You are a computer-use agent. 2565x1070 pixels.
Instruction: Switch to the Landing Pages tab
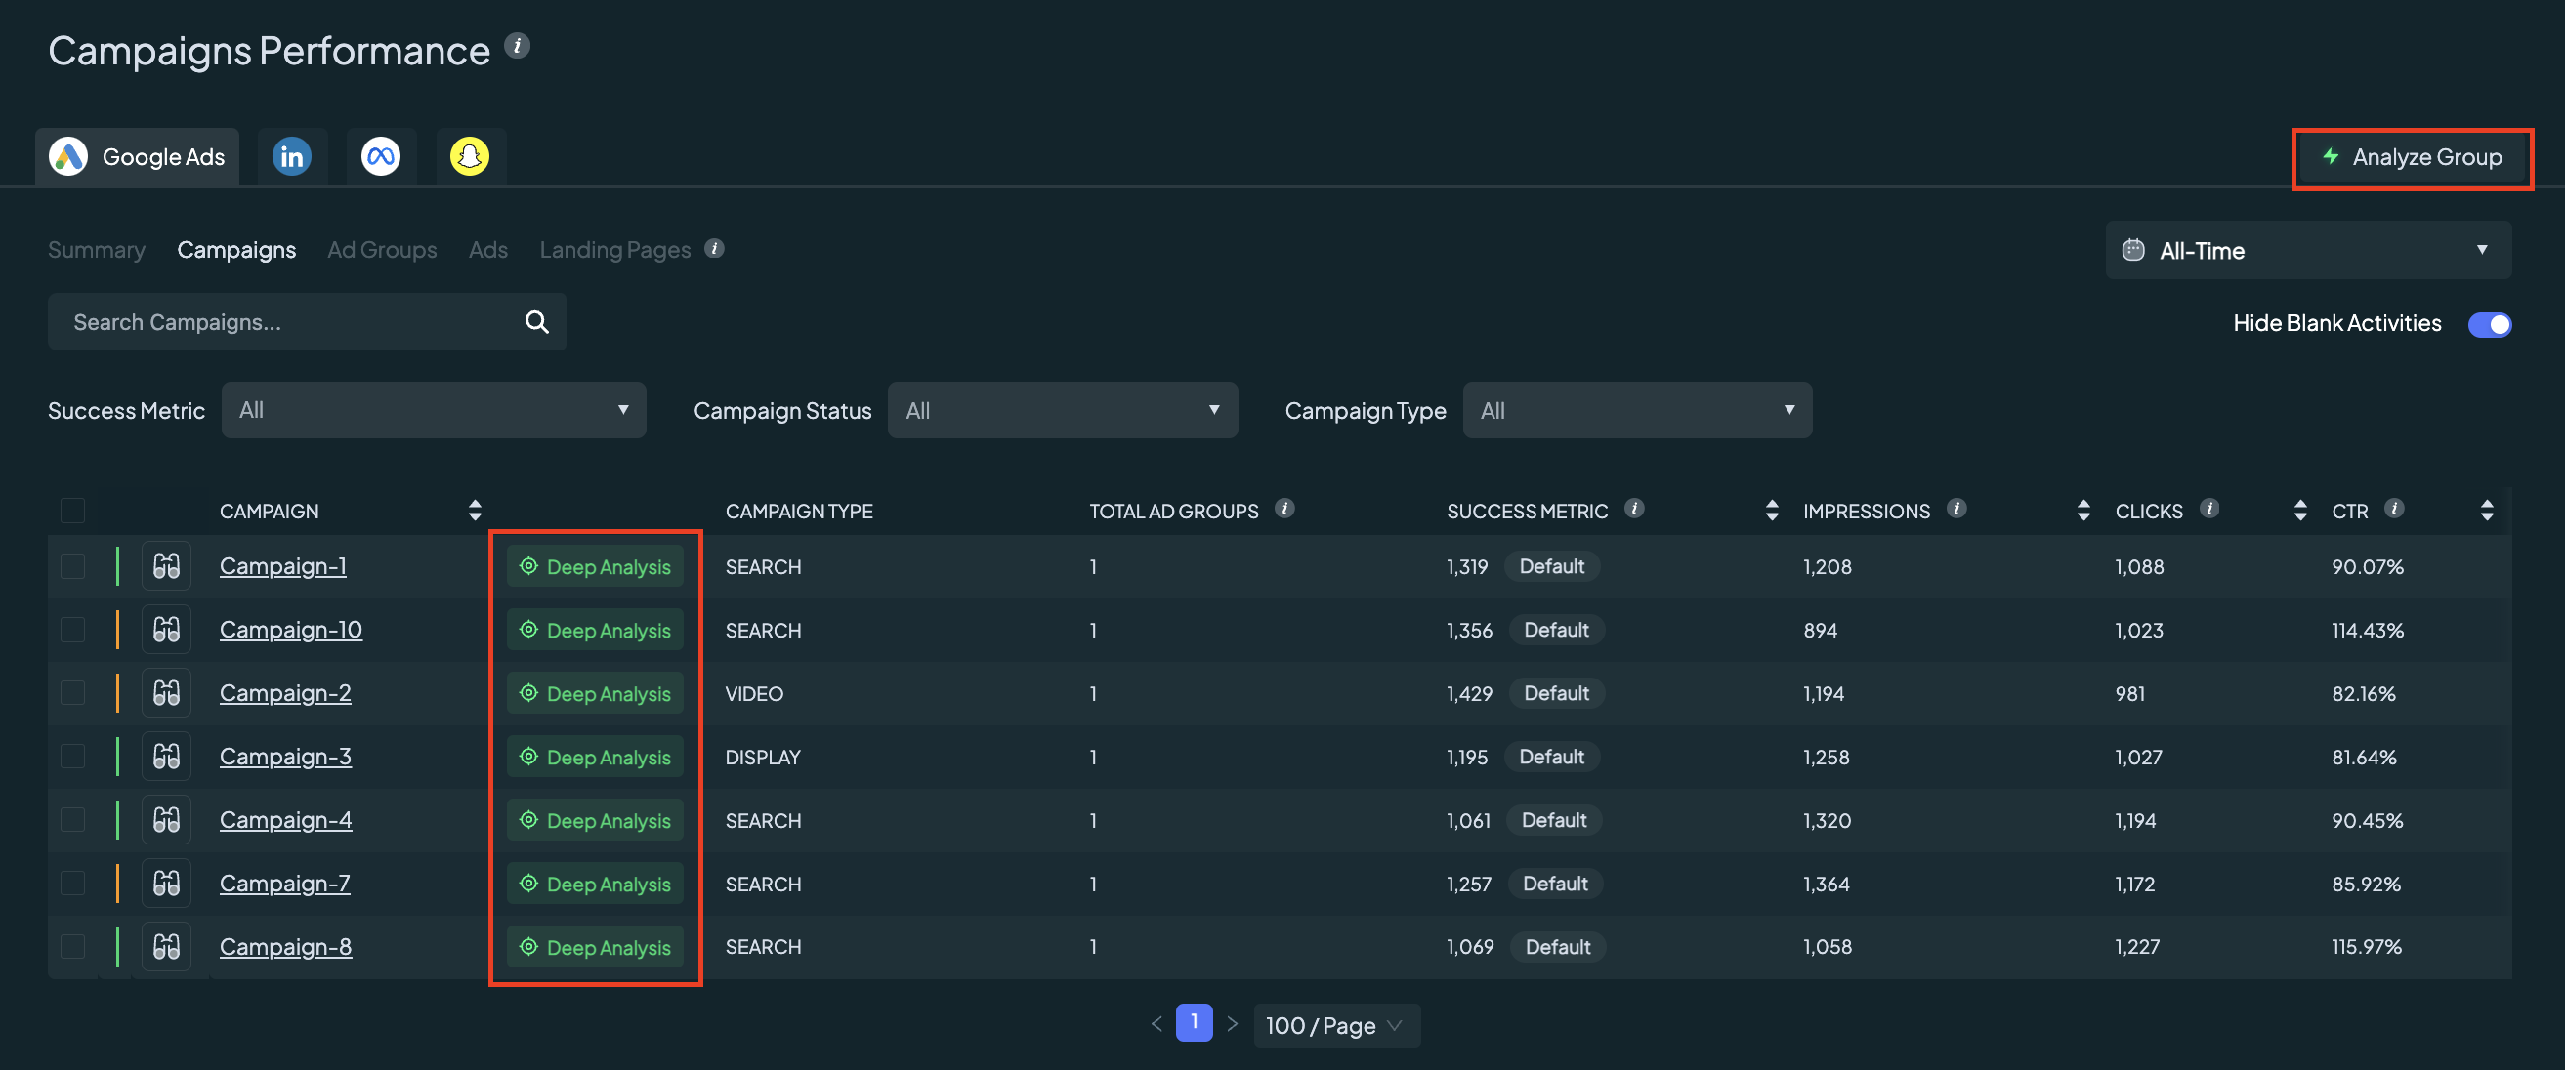(x=615, y=250)
